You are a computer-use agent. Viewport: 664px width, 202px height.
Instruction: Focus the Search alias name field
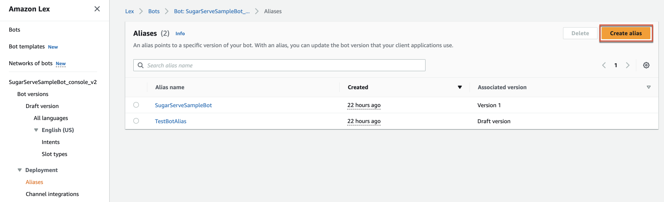[x=281, y=65]
